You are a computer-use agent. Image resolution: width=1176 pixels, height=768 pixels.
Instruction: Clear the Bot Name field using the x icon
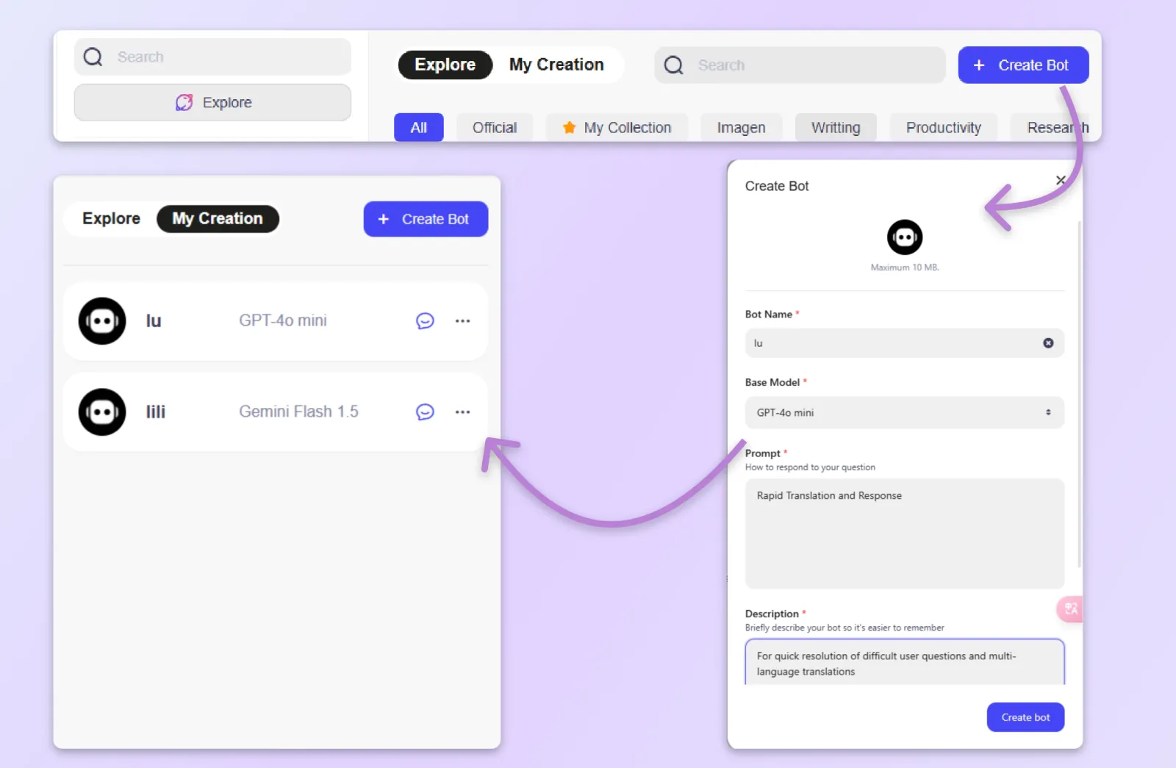tap(1047, 342)
